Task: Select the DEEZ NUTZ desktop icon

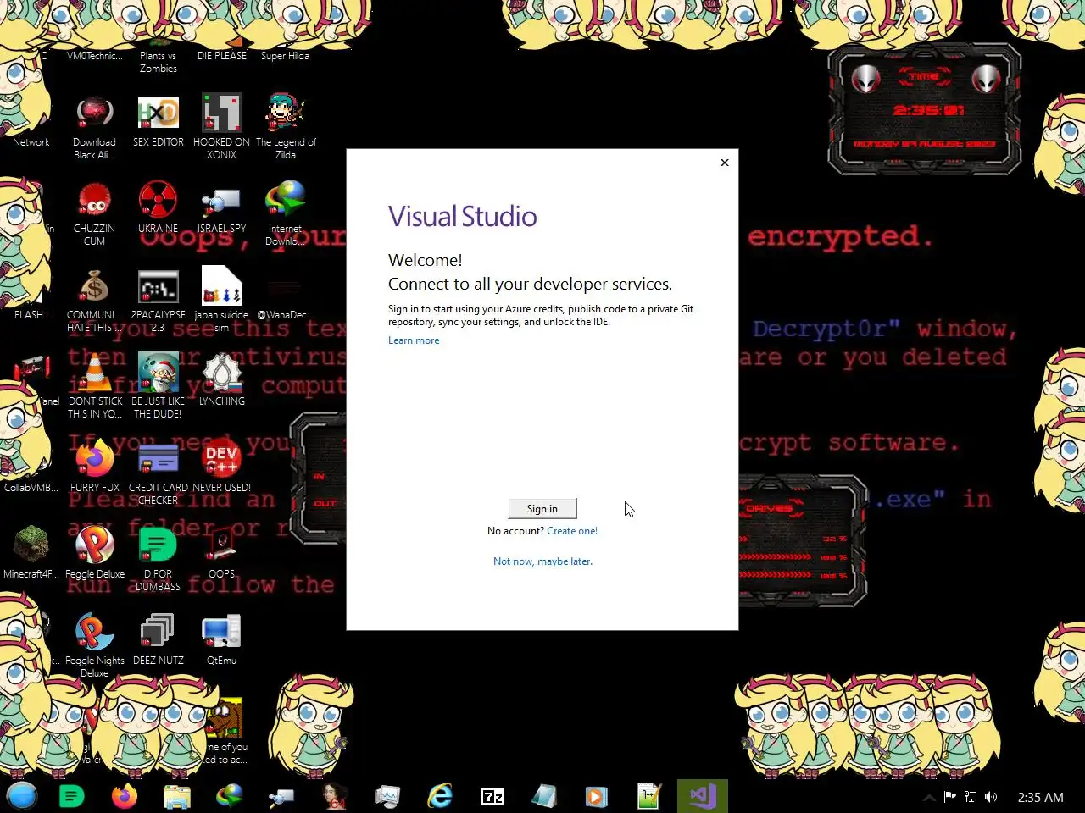Action: (158, 639)
